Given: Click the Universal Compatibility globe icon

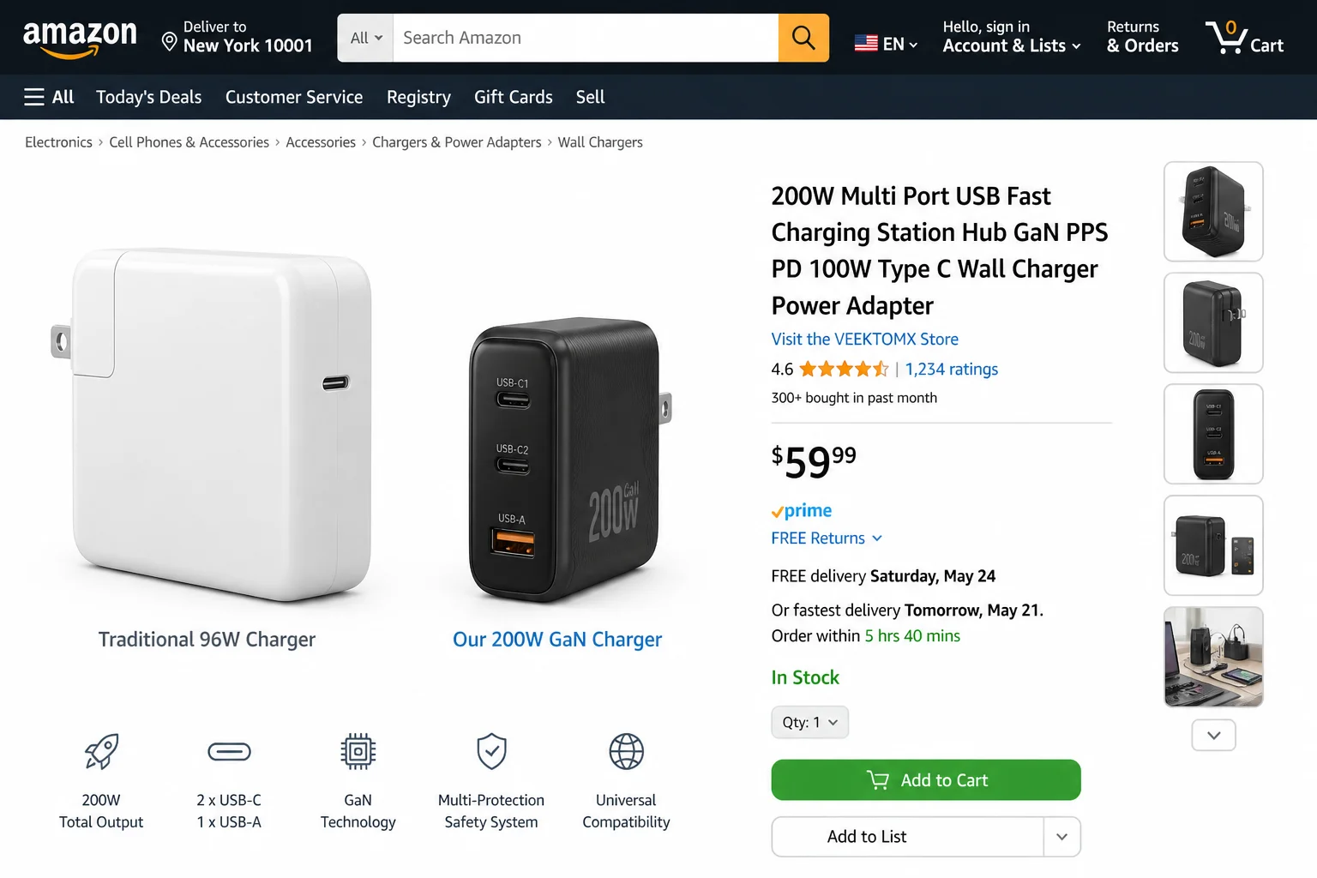Looking at the screenshot, I should pyautogui.click(x=626, y=752).
